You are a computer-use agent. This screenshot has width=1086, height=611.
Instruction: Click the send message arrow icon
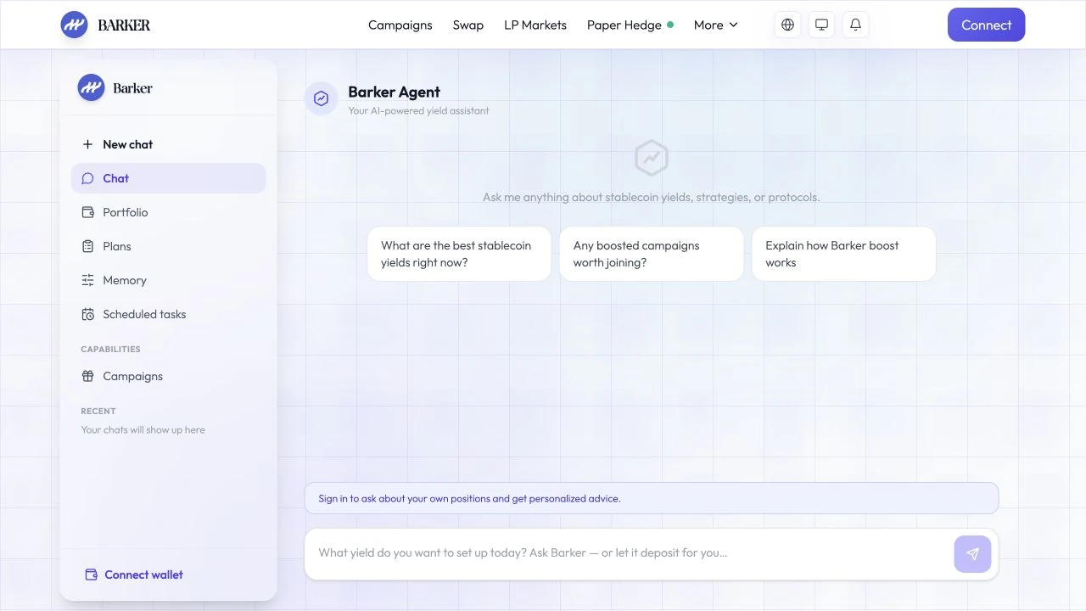(x=972, y=554)
